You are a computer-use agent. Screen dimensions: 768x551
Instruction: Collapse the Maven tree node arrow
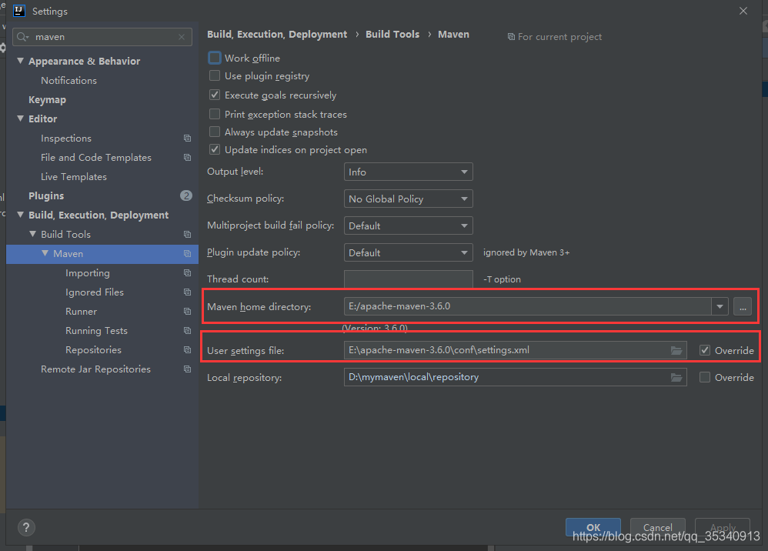tap(45, 253)
